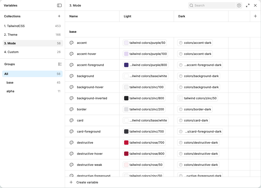This screenshot has width=261, height=188.
Task: Open the filter options beside the search field
Action: [239, 5]
